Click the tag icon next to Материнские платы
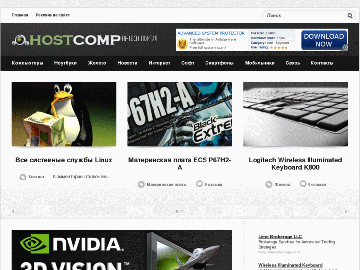 141,184
